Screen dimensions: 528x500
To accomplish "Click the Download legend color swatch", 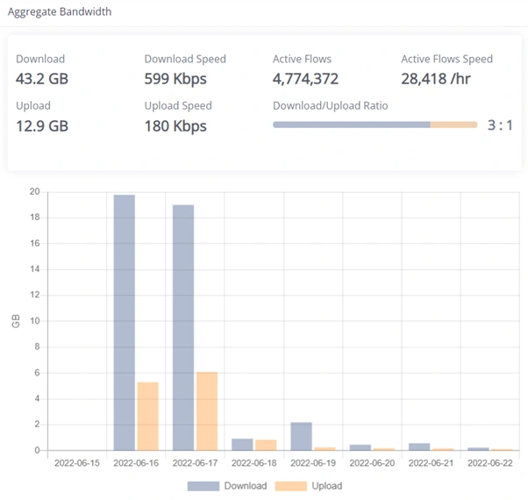I will coord(203,486).
